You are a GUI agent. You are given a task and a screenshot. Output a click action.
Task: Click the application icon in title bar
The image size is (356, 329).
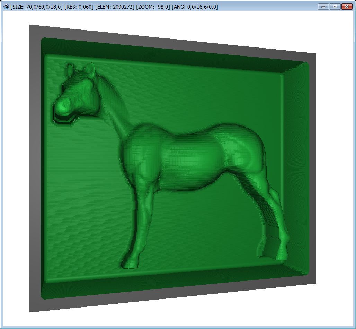point(6,7)
